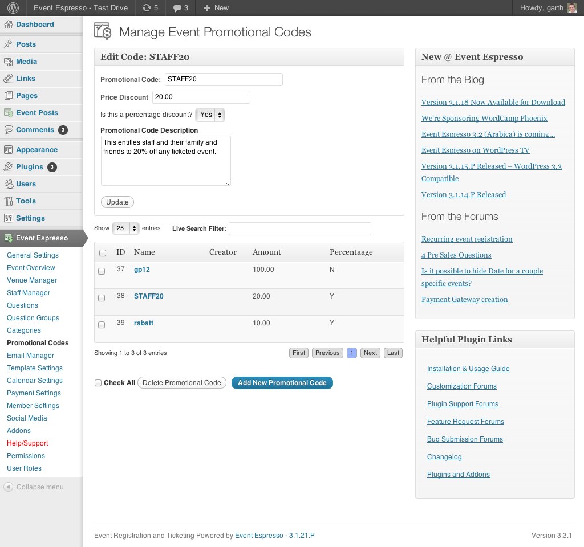Screen dimensions: 584x547
Task: Open the percentage discount Yes dropdown
Action: click(210, 115)
